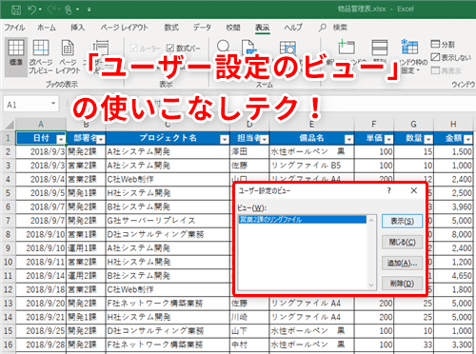Viewport: 476px width, 354px height.
Task: Select column A header
Action: tap(41, 124)
